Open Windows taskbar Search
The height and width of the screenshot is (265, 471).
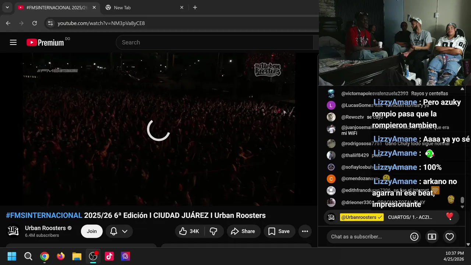point(28,256)
